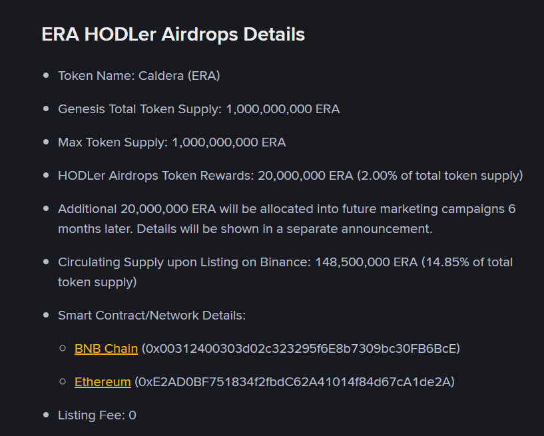Image resolution: width=544 pixels, height=436 pixels.
Task: Click the Ethereum contract address text
Action: [x=294, y=382]
